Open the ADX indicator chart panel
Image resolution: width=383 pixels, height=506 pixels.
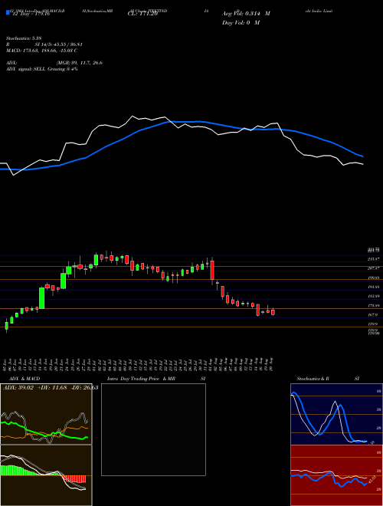[x=46, y=414]
